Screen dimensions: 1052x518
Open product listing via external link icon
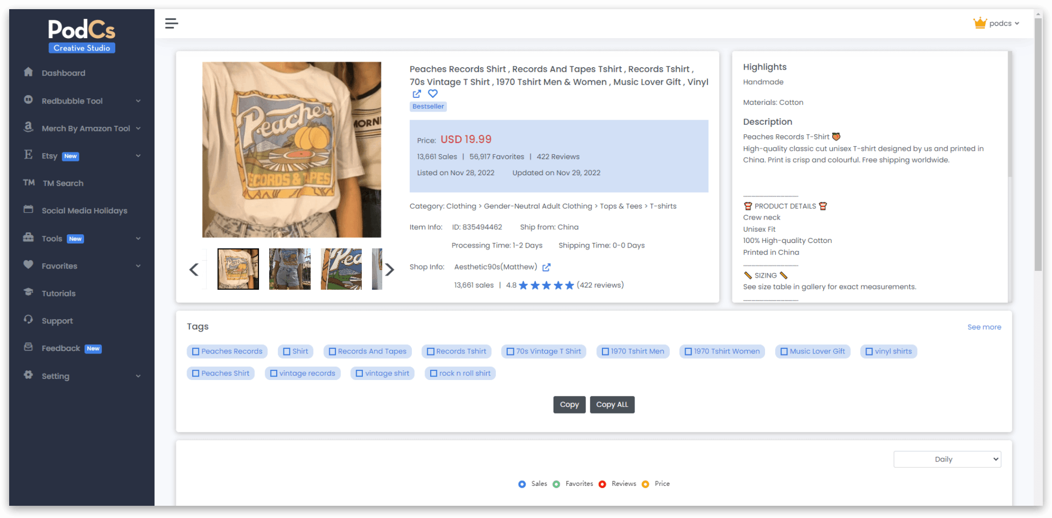[416, 94]
